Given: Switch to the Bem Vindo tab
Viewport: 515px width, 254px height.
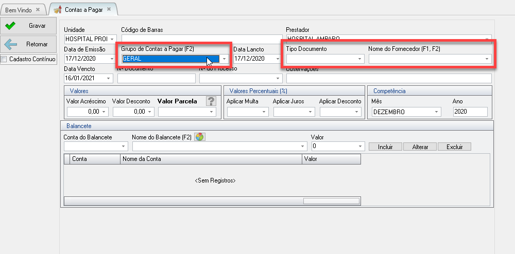Looking at the screenshot, I should pos(18,10).
